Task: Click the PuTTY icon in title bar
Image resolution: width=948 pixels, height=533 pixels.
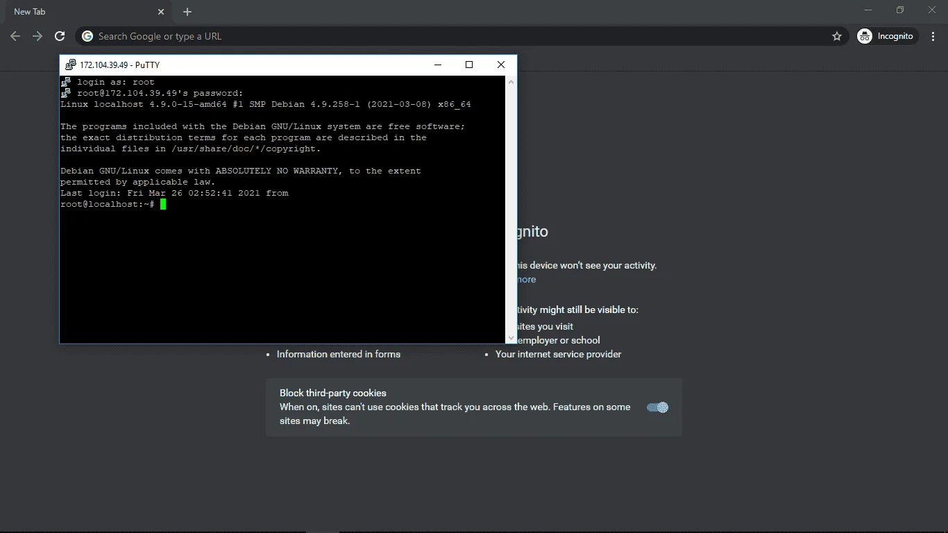Action: click(70, 65)
